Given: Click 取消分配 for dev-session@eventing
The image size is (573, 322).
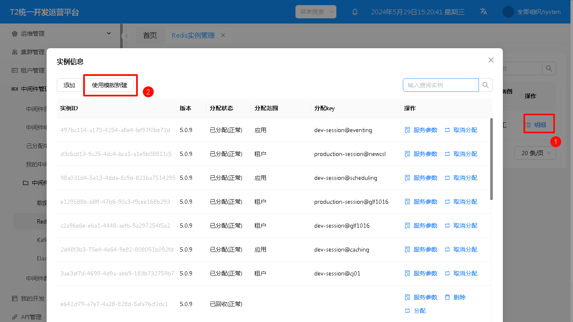Looking at the screenshot, I should [461, 130].
